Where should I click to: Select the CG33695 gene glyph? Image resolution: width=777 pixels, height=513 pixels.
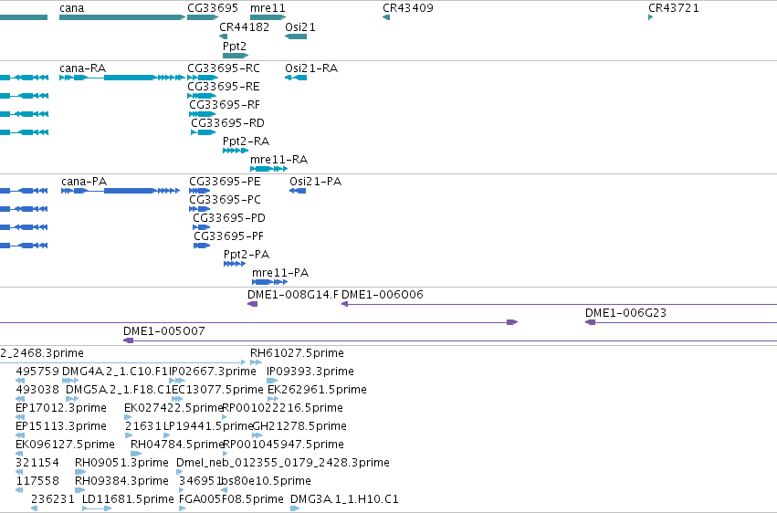pyautogui.click(x=203, y=17)
